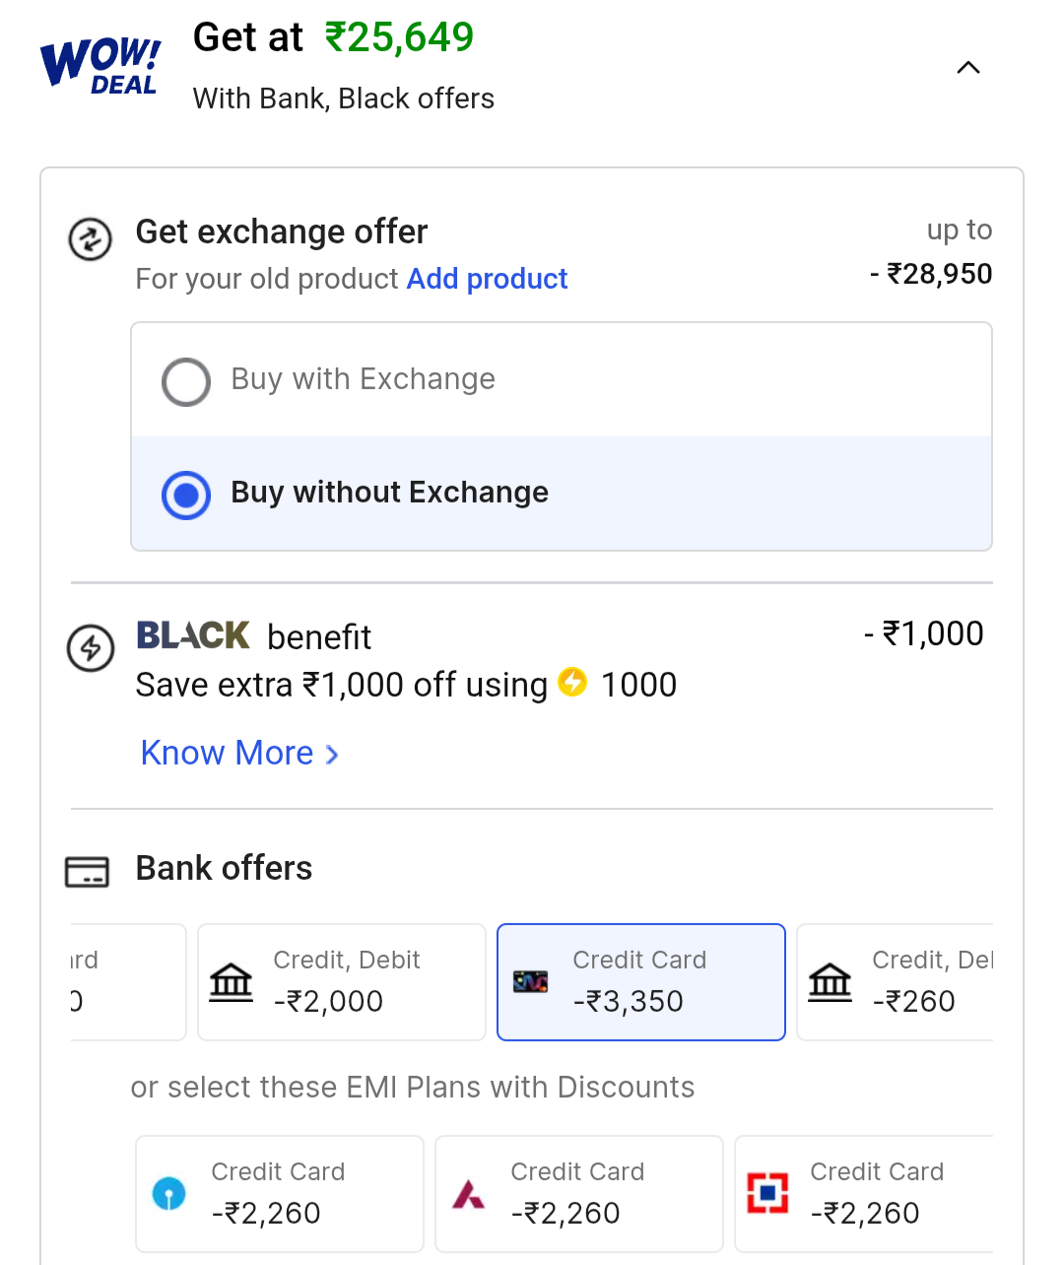1064x1265 pixels.
Task: Click the Know More chevron arrow
Action: (x=332, y=755)
